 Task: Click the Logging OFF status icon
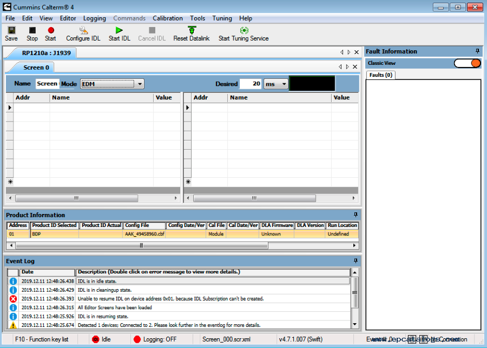pyautogui.click(x=137, y=339)
